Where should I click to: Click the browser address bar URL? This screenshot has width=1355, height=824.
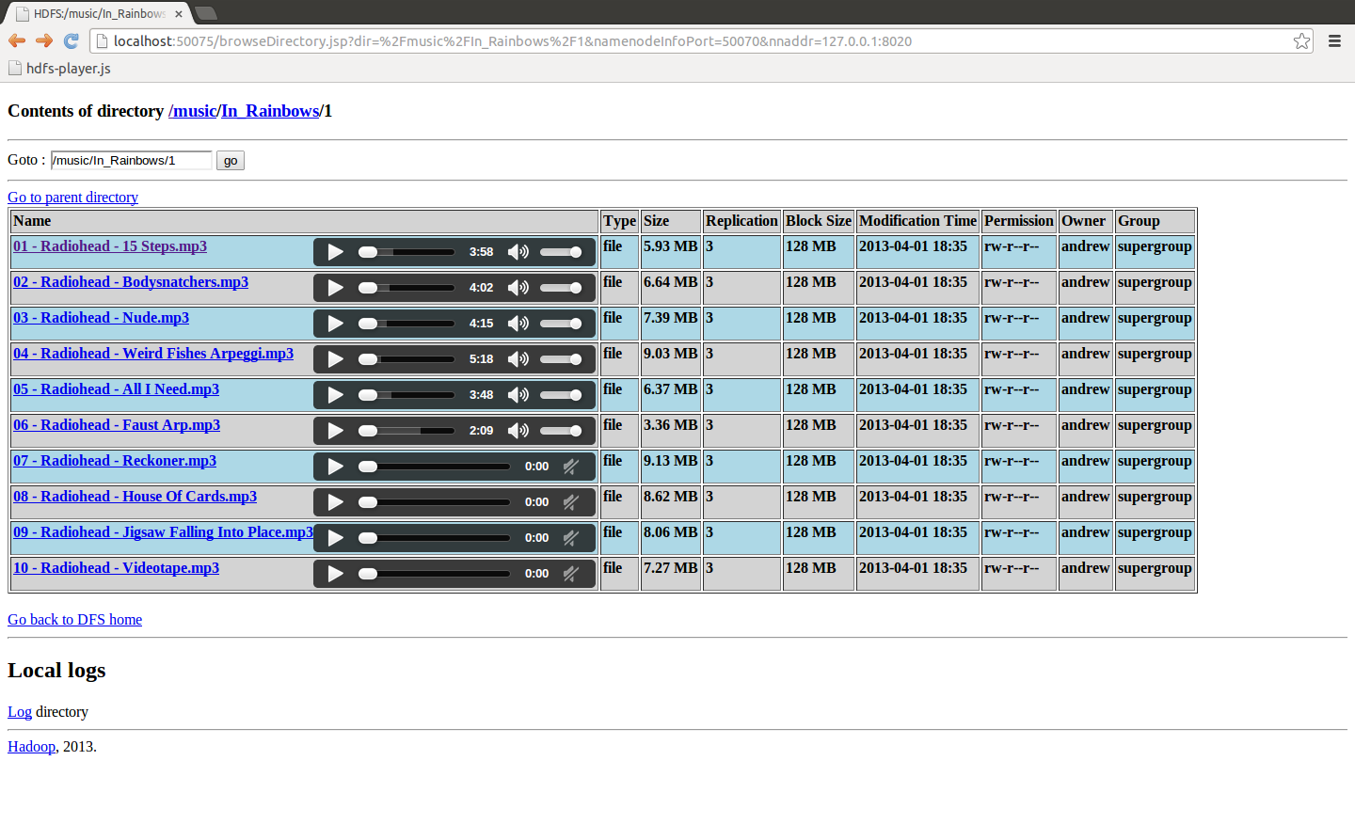pos(513,41)
